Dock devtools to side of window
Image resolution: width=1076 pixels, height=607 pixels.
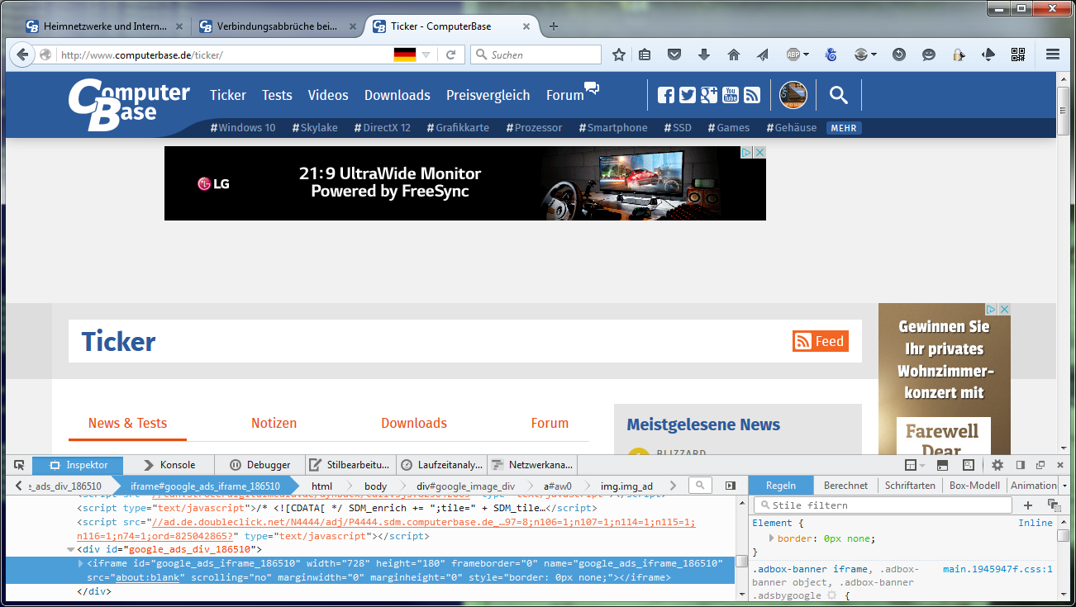(x=1021, y=465)
